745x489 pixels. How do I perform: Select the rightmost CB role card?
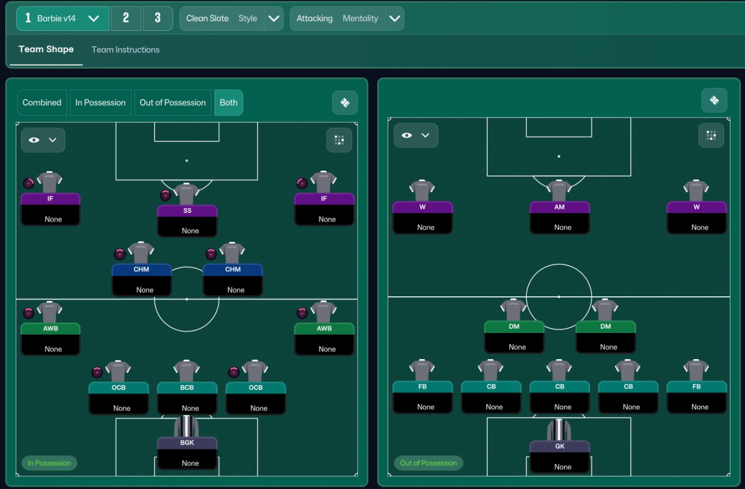(628, 397)
